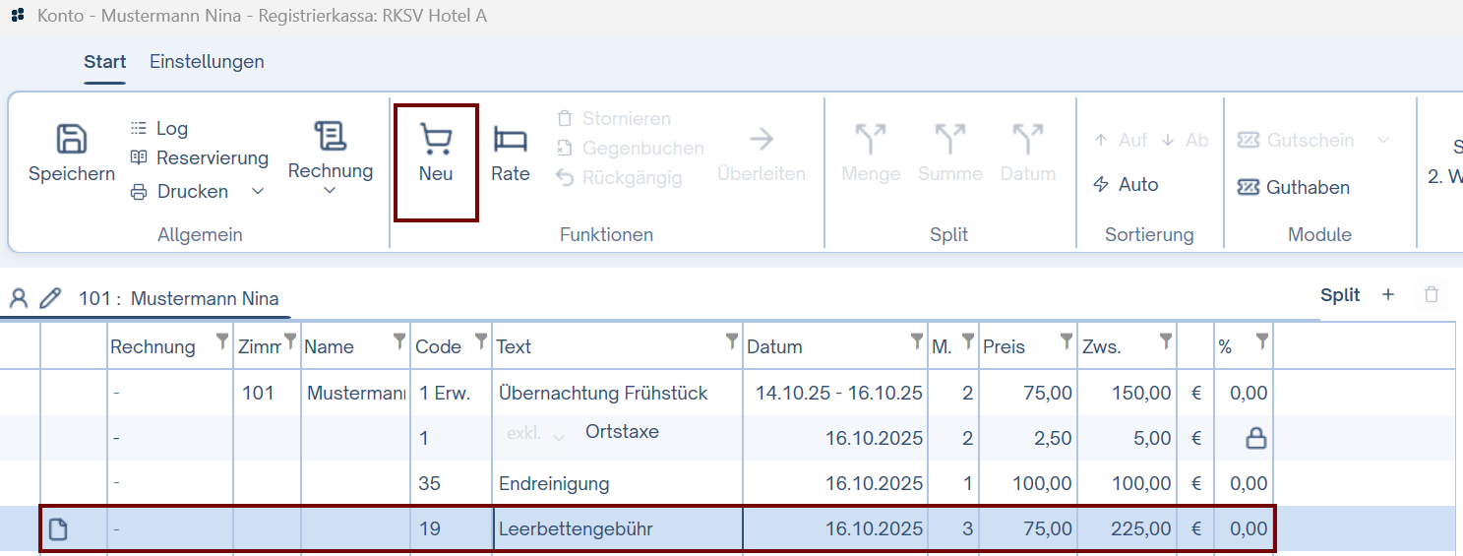Open the Log list
Screen dimensions: 1463x556
(x=158, y=129)
